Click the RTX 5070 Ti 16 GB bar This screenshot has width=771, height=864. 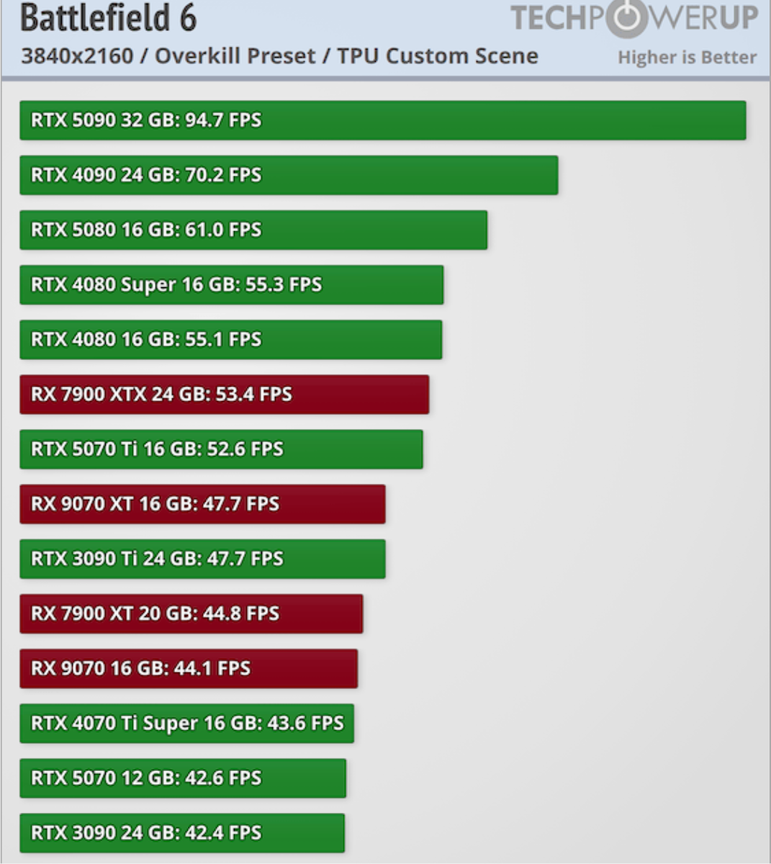[x=221, y=449]
